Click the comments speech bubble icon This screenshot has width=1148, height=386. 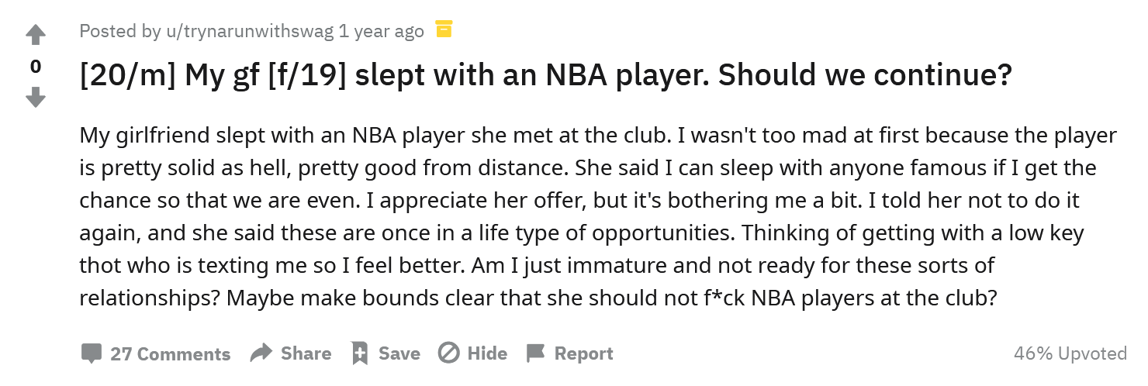pos(92,353)
